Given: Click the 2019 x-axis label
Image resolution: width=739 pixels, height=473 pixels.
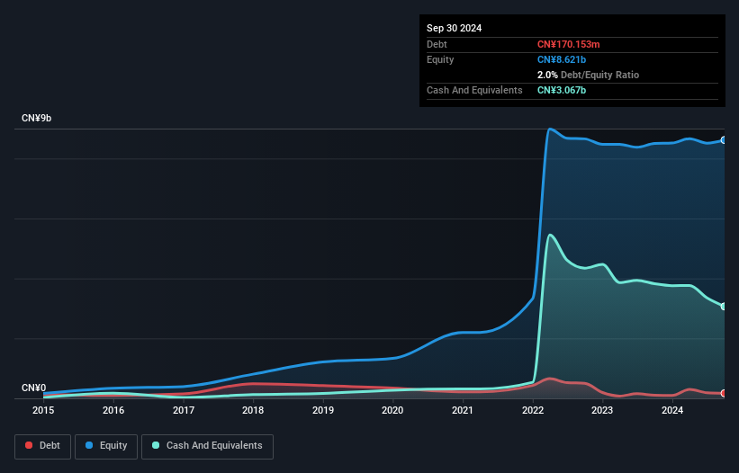Looking at the screenshot, I should pyautogui.click(x=323, y=410).
